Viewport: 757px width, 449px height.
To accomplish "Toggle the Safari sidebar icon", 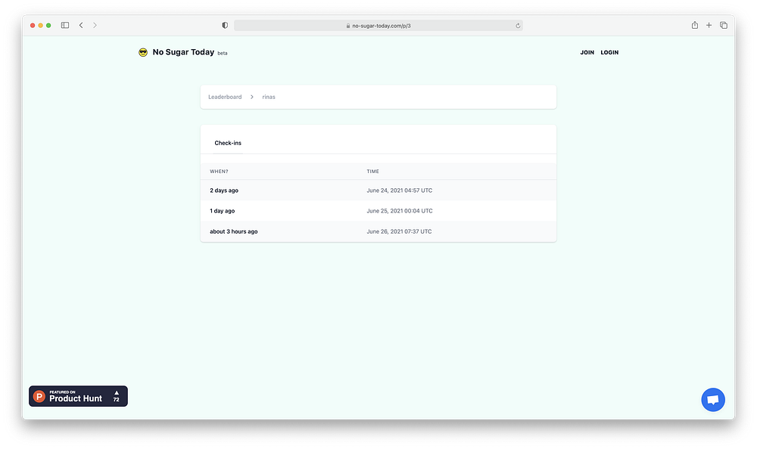I will [x=64, y=25].
